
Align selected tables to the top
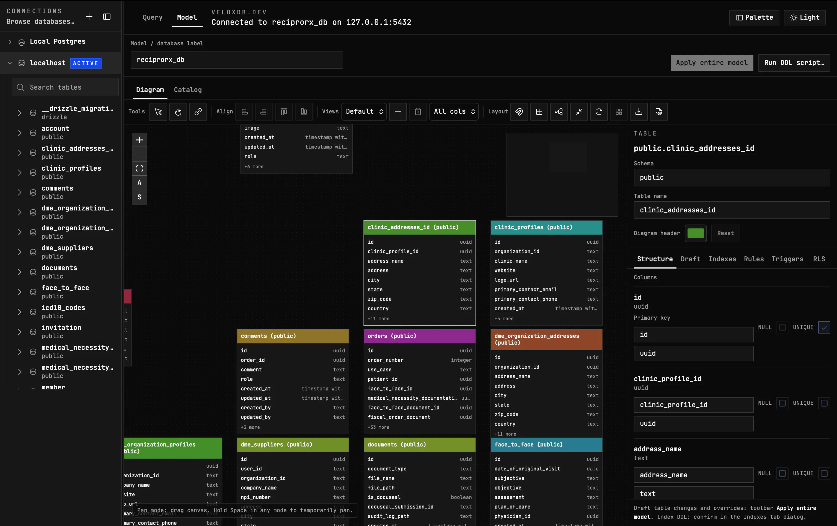284,111
